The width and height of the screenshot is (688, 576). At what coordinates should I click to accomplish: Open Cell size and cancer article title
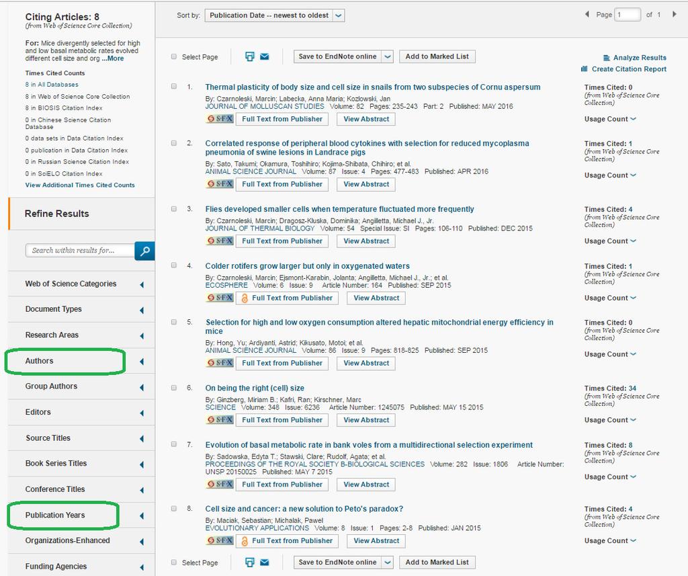tap(304, 509)
